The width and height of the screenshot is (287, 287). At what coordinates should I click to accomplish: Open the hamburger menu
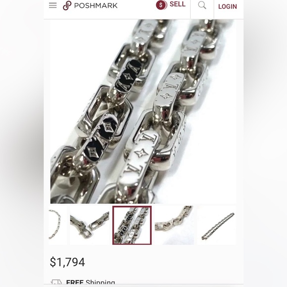pos(53,5)
